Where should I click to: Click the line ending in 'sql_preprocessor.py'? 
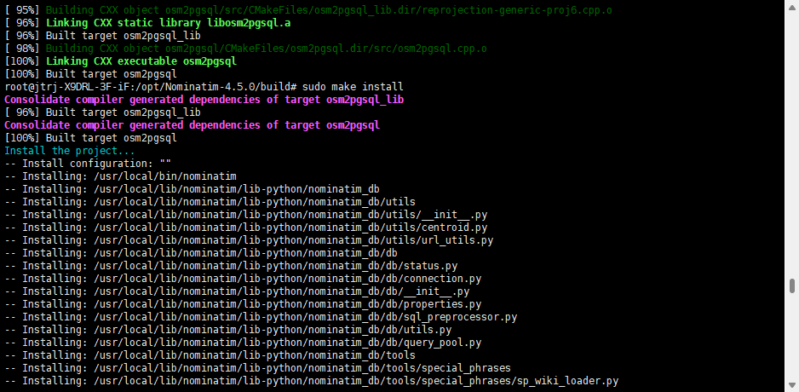click(x=261, y=317)
